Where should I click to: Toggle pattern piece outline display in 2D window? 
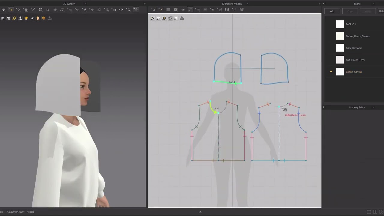tap(170, 18)
